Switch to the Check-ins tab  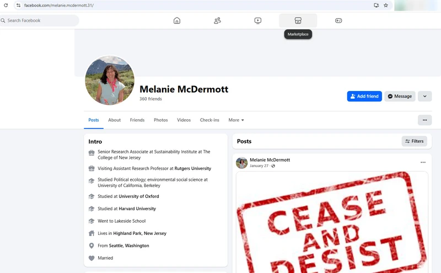pyautogui.click(x=209, y=120)
